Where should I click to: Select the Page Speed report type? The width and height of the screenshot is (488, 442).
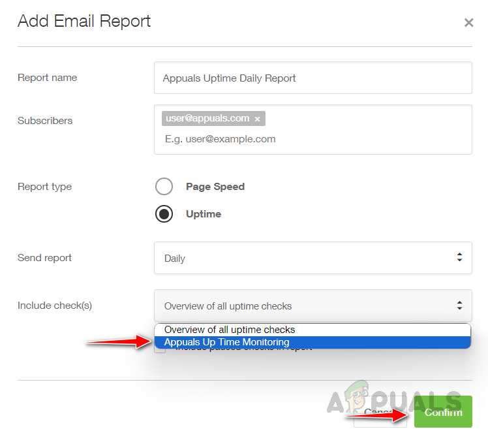[x=164, y=186]
